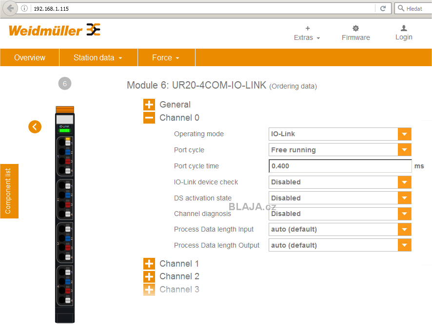Click the search magnifier icon
The height and width of the screenshot is (325, 432).
[x=401, y=8]
